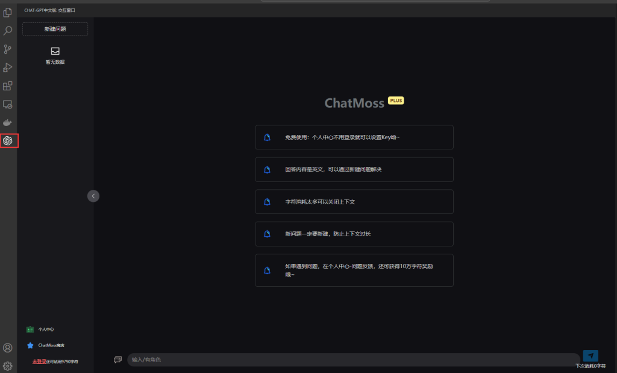Open the Remote Explorer view
617x373 pixels.
7,104
